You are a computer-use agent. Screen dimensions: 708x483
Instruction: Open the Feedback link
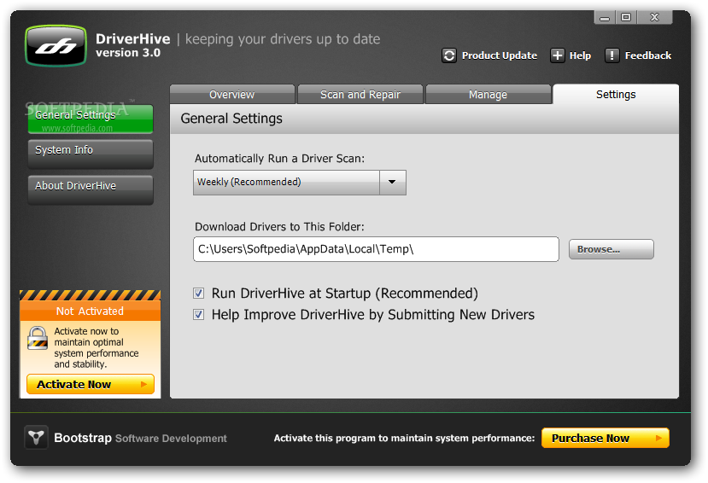[x=647, y=55]
